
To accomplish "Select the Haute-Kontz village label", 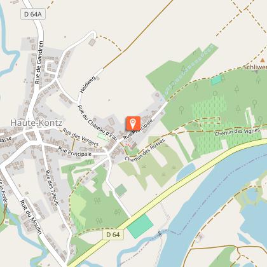I will click(x=36, y=123).
